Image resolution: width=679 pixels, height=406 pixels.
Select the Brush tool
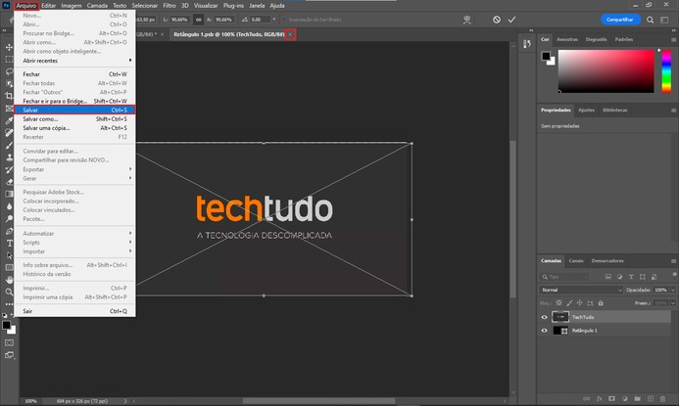[9, 145]
